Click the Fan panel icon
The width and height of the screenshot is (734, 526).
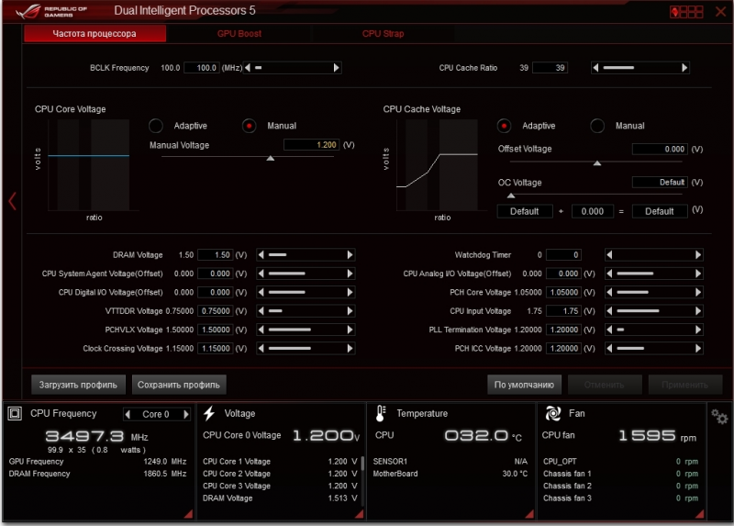click(553, 413)
